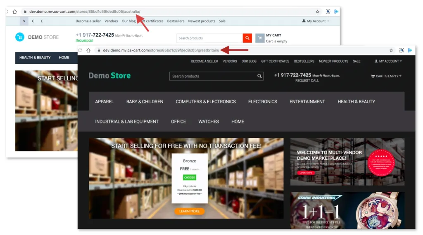The width and height of the screenshot is (423, 235).
Task: Open the Stark Industries 1+1=1 banner
Action: point(347,210)
